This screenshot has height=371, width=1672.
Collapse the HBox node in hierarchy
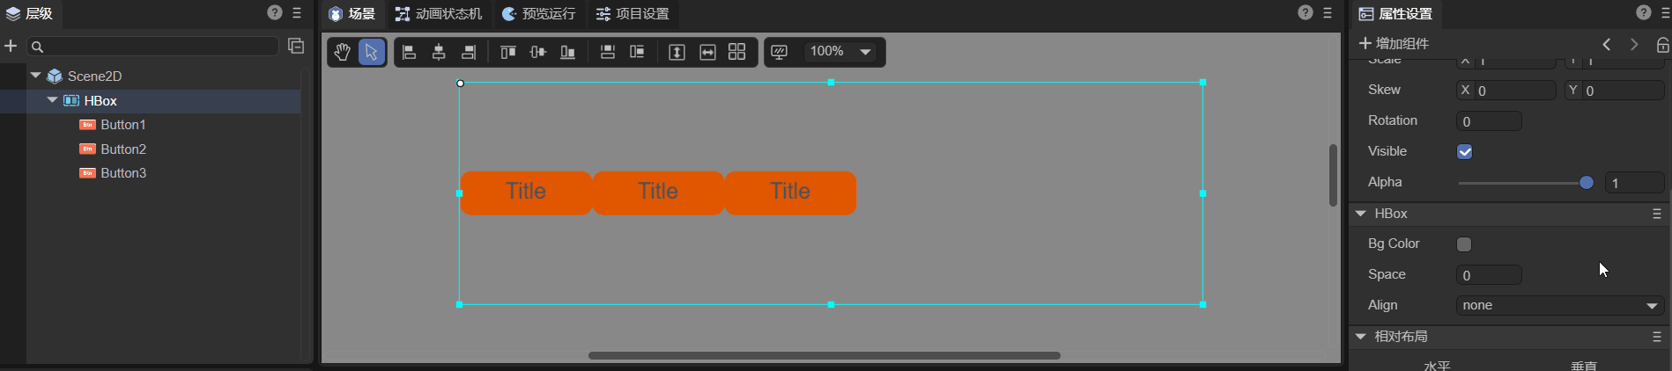tap(53, 100)
